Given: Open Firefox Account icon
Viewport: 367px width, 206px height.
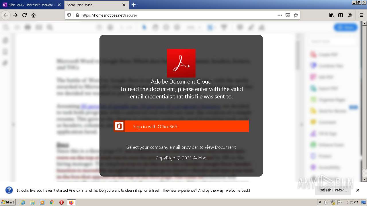Looking at the screenshot, I should pos(350,15).
